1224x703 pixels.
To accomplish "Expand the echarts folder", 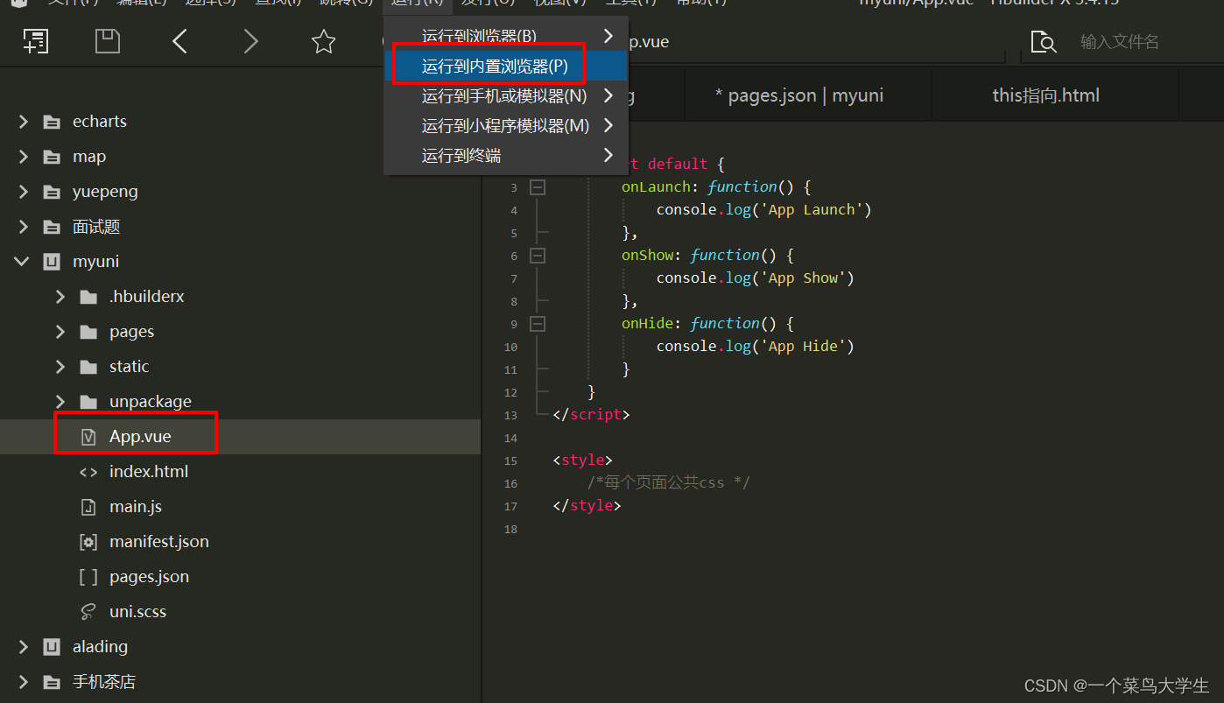I will pos(24,121).
